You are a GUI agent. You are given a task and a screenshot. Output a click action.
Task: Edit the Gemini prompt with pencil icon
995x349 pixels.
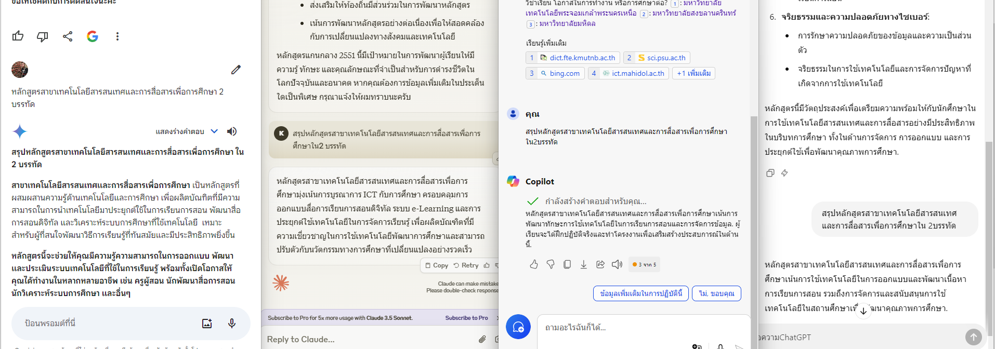(236, 70)
